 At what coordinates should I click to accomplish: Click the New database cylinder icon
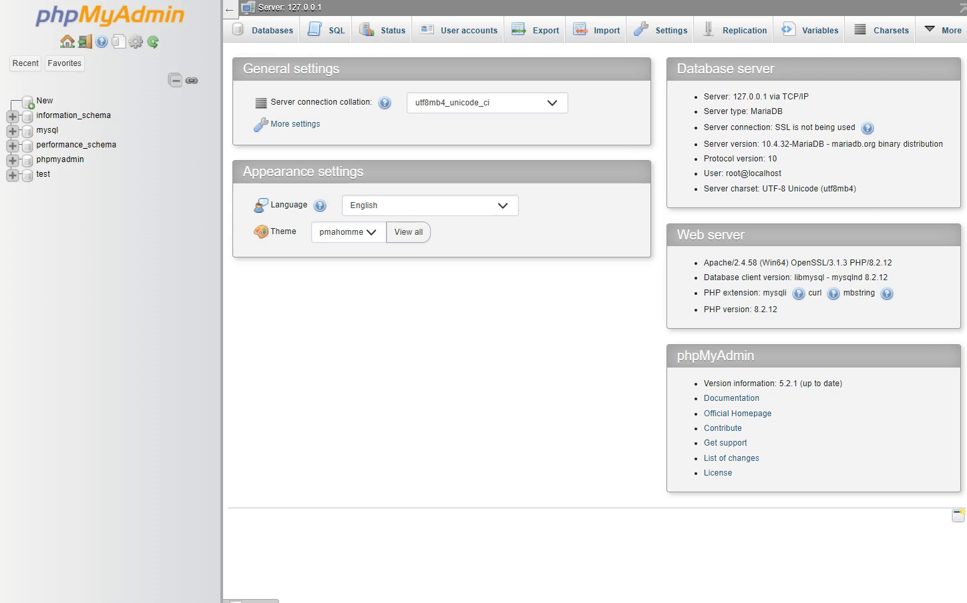click(28, 102)
